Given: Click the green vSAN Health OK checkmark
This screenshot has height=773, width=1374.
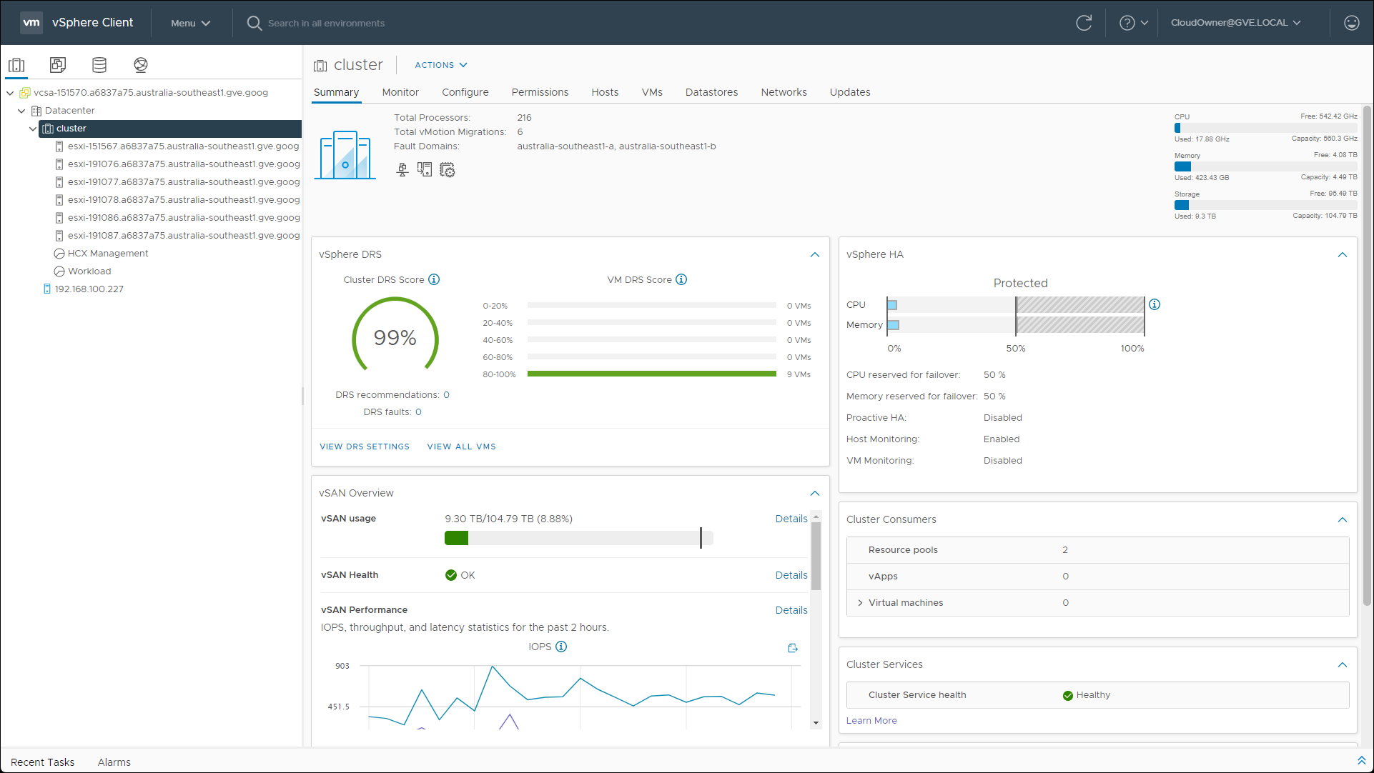Looking at the screenshot, I should 451,575.
